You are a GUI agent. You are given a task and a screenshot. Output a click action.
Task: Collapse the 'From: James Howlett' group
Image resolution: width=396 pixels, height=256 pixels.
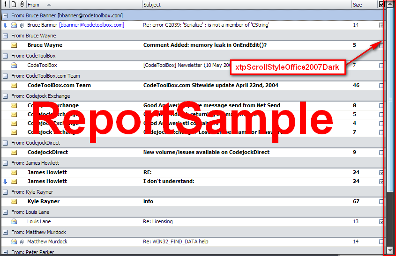5,163
